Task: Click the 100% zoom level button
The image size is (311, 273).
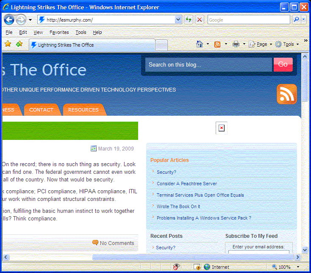Action: pos(282,267)
